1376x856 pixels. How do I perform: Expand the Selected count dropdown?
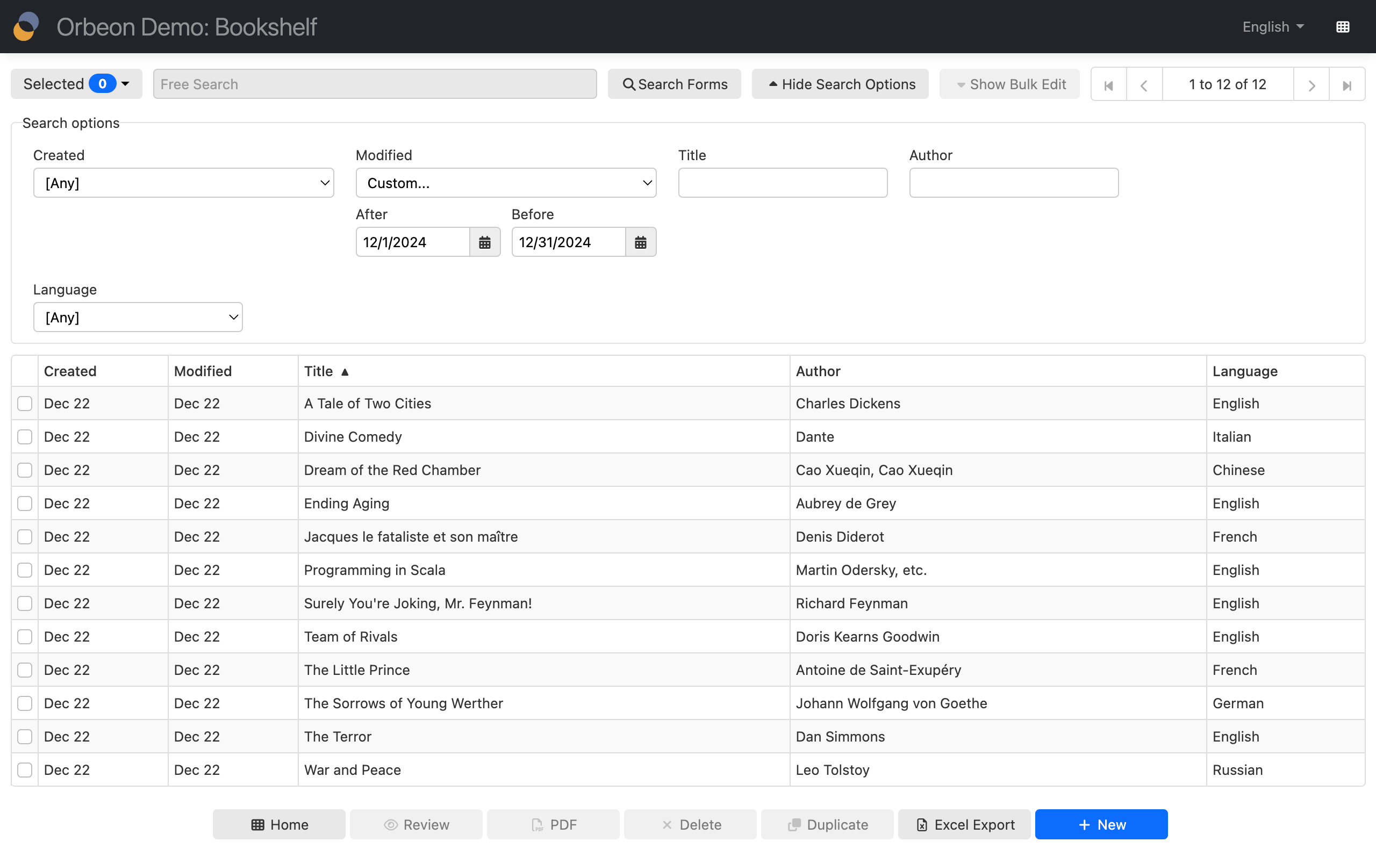coord(76,84)
